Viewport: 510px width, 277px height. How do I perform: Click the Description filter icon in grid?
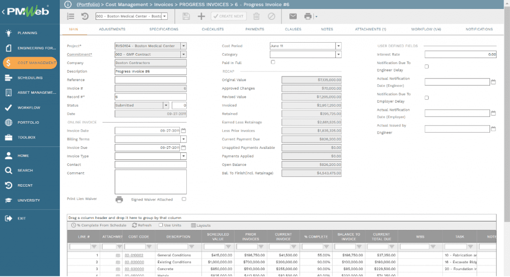click(x=192, y=247)
